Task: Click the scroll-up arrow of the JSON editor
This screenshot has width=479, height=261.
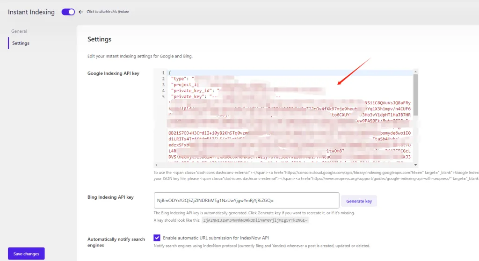Action: coord(415,72)
